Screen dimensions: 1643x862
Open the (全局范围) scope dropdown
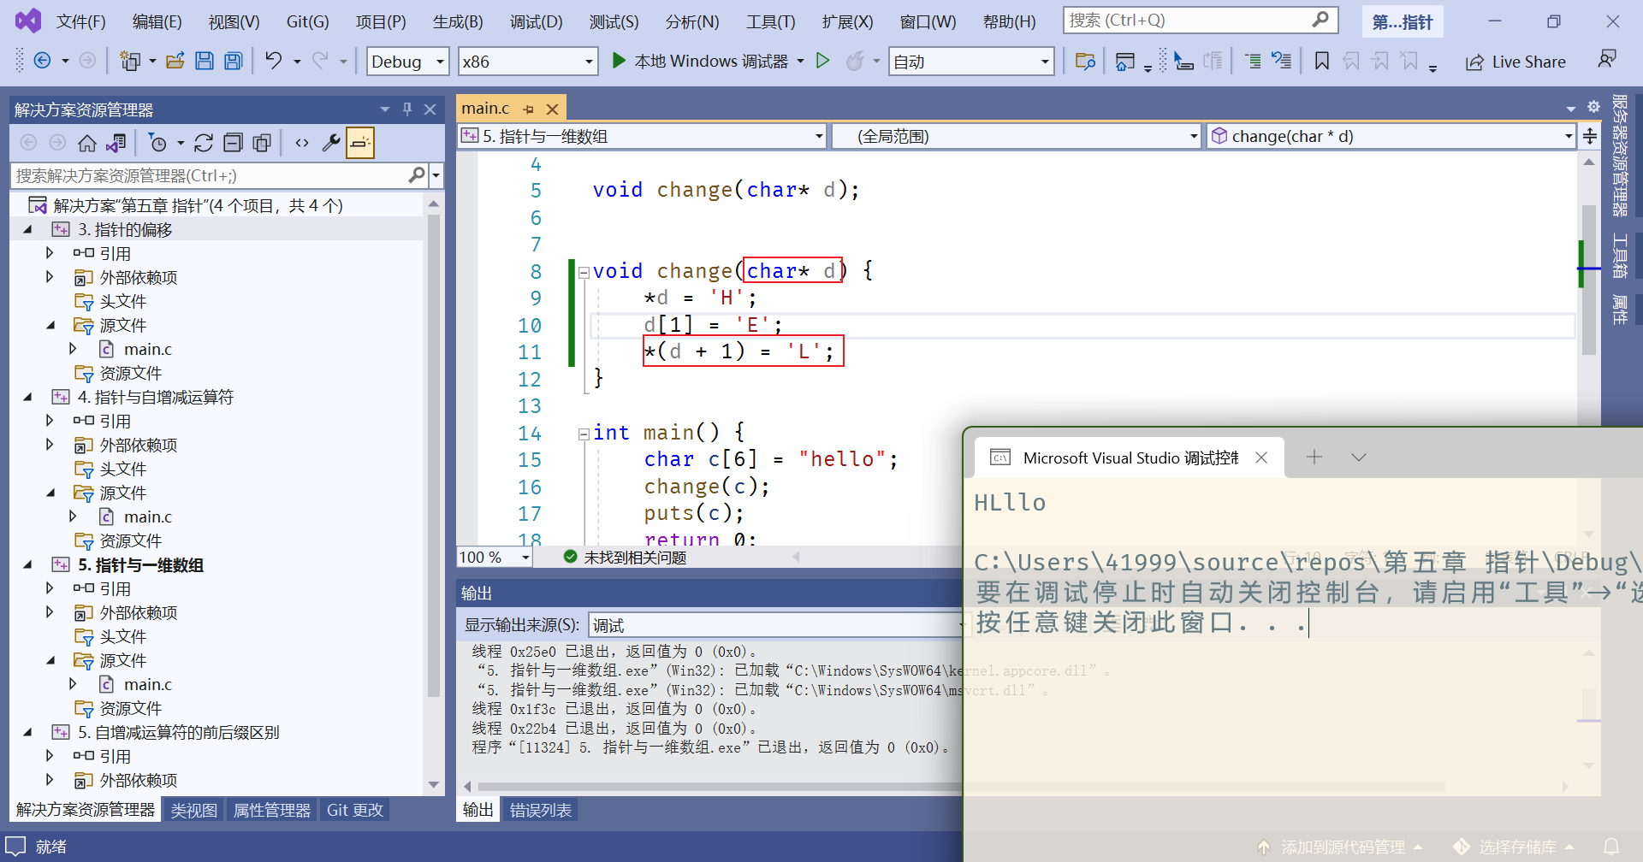[1017, 136]
